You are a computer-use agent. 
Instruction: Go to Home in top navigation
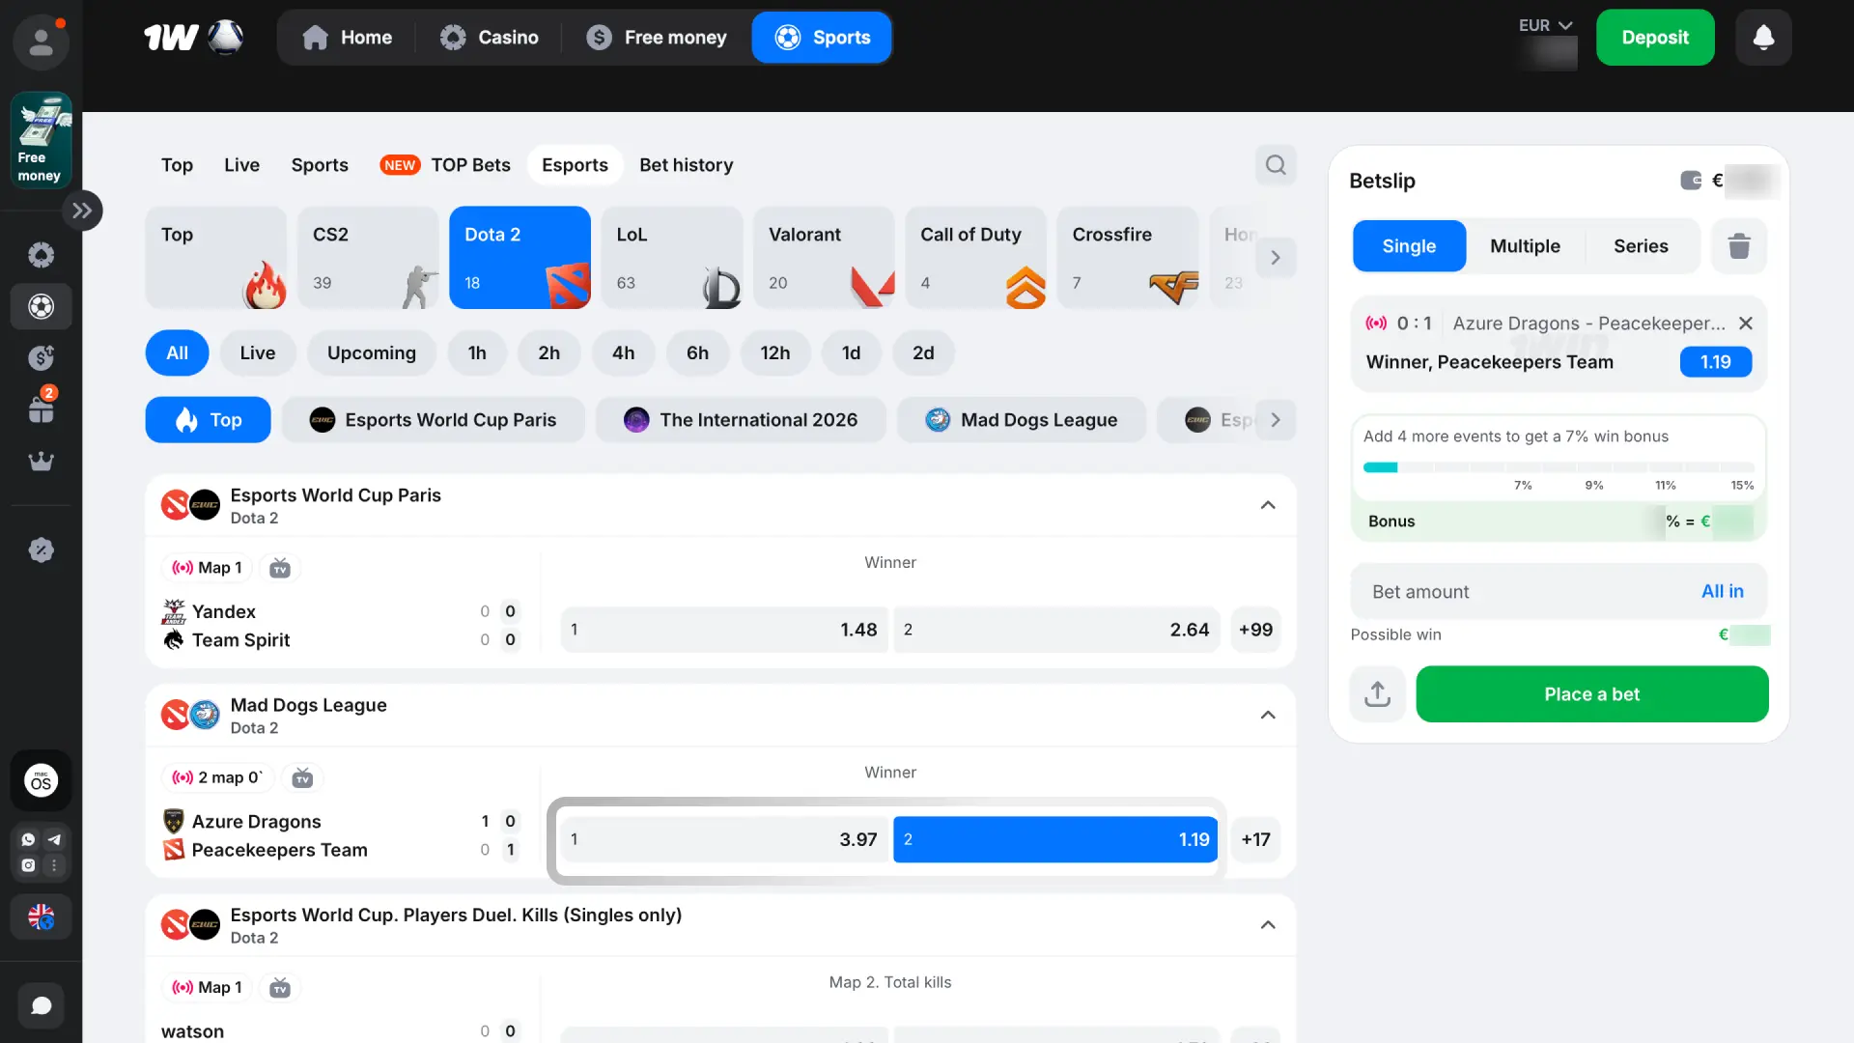(x=347, y=38)
